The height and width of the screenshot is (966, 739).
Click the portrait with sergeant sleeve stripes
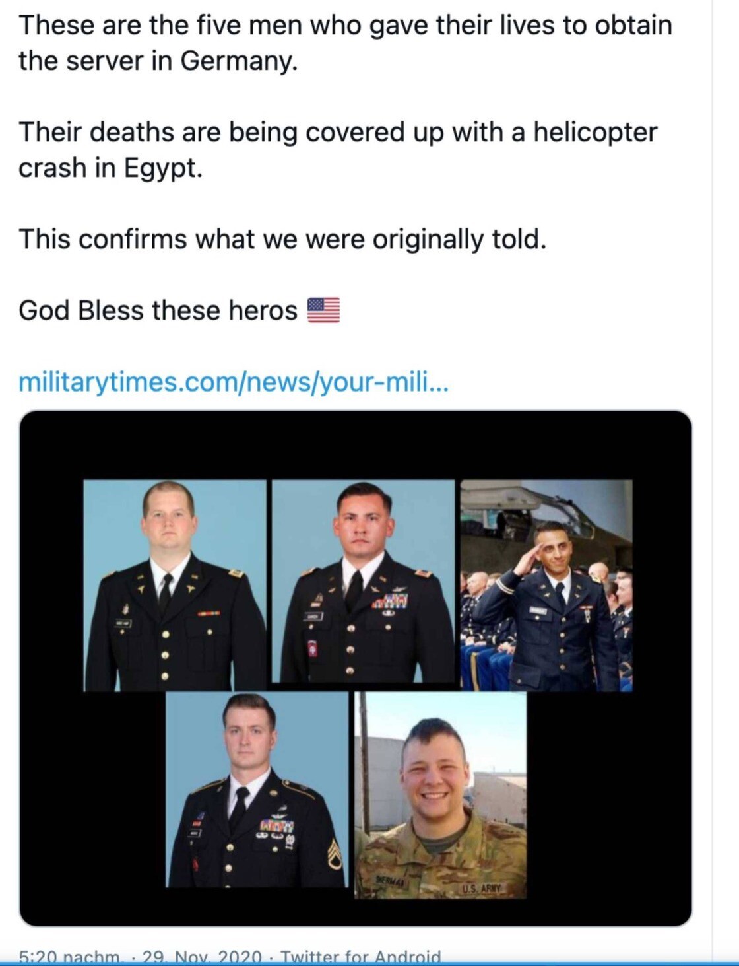257,790
